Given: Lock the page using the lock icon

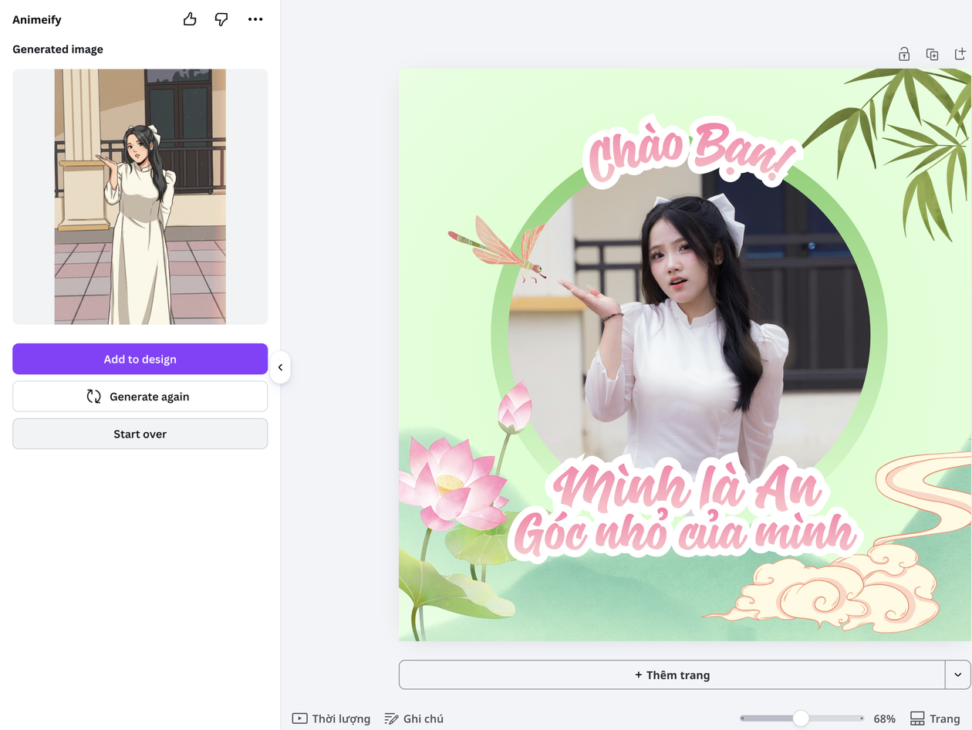Looking at the screenshot, I should pyautogui.click(x=903, y=54).
